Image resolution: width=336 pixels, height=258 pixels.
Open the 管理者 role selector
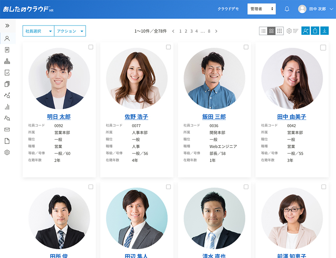(262, 9)
